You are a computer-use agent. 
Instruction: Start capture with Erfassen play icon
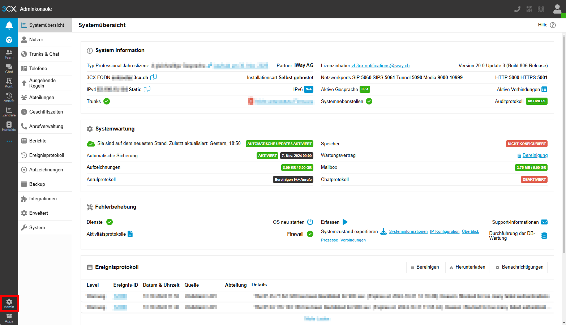pos(345,222)
